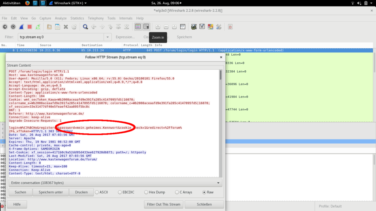Open the capture interfaces list icon

pos(5,27)
